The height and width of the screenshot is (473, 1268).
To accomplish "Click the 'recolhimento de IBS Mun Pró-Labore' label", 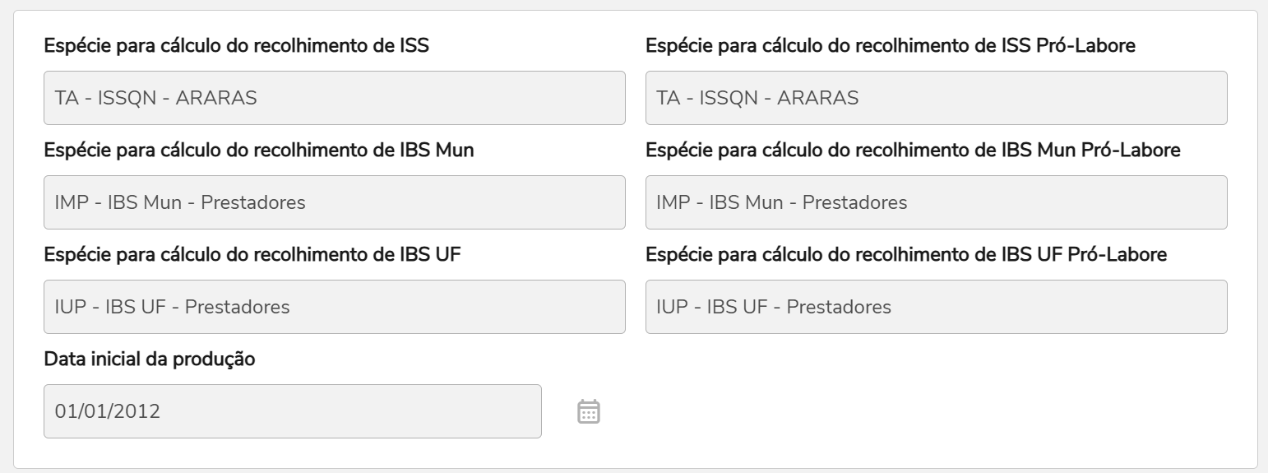I will (914, 151).
